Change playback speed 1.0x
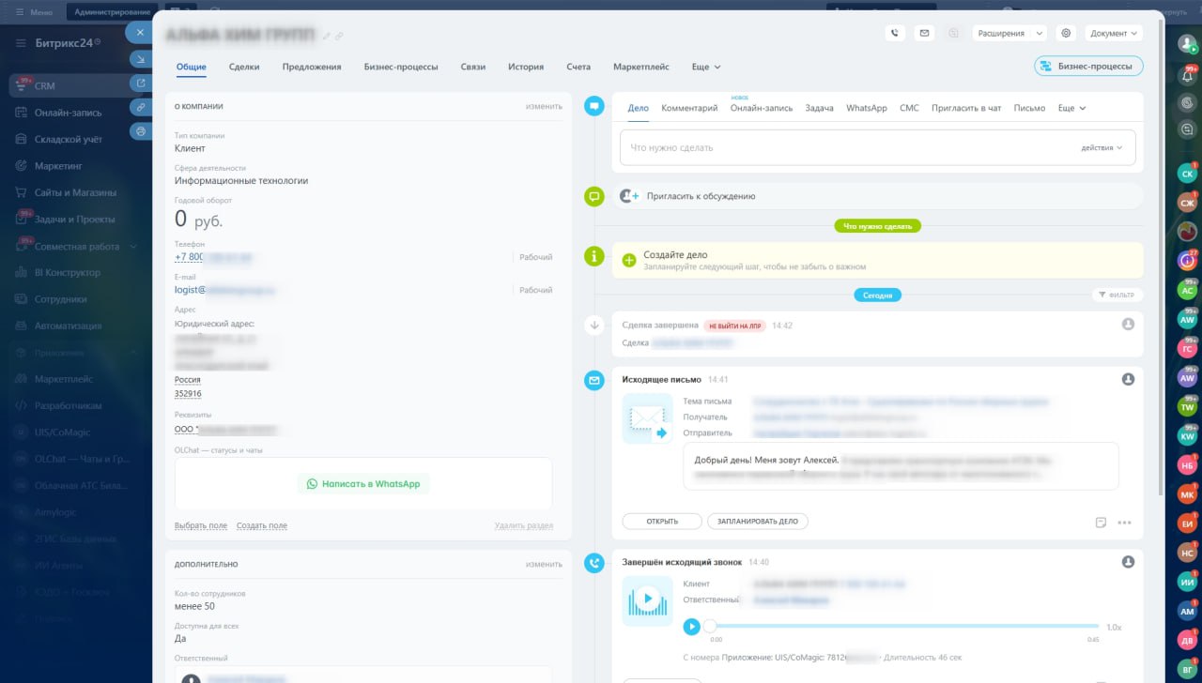Screen dimensions: 1202x683 coord(1113,627)
